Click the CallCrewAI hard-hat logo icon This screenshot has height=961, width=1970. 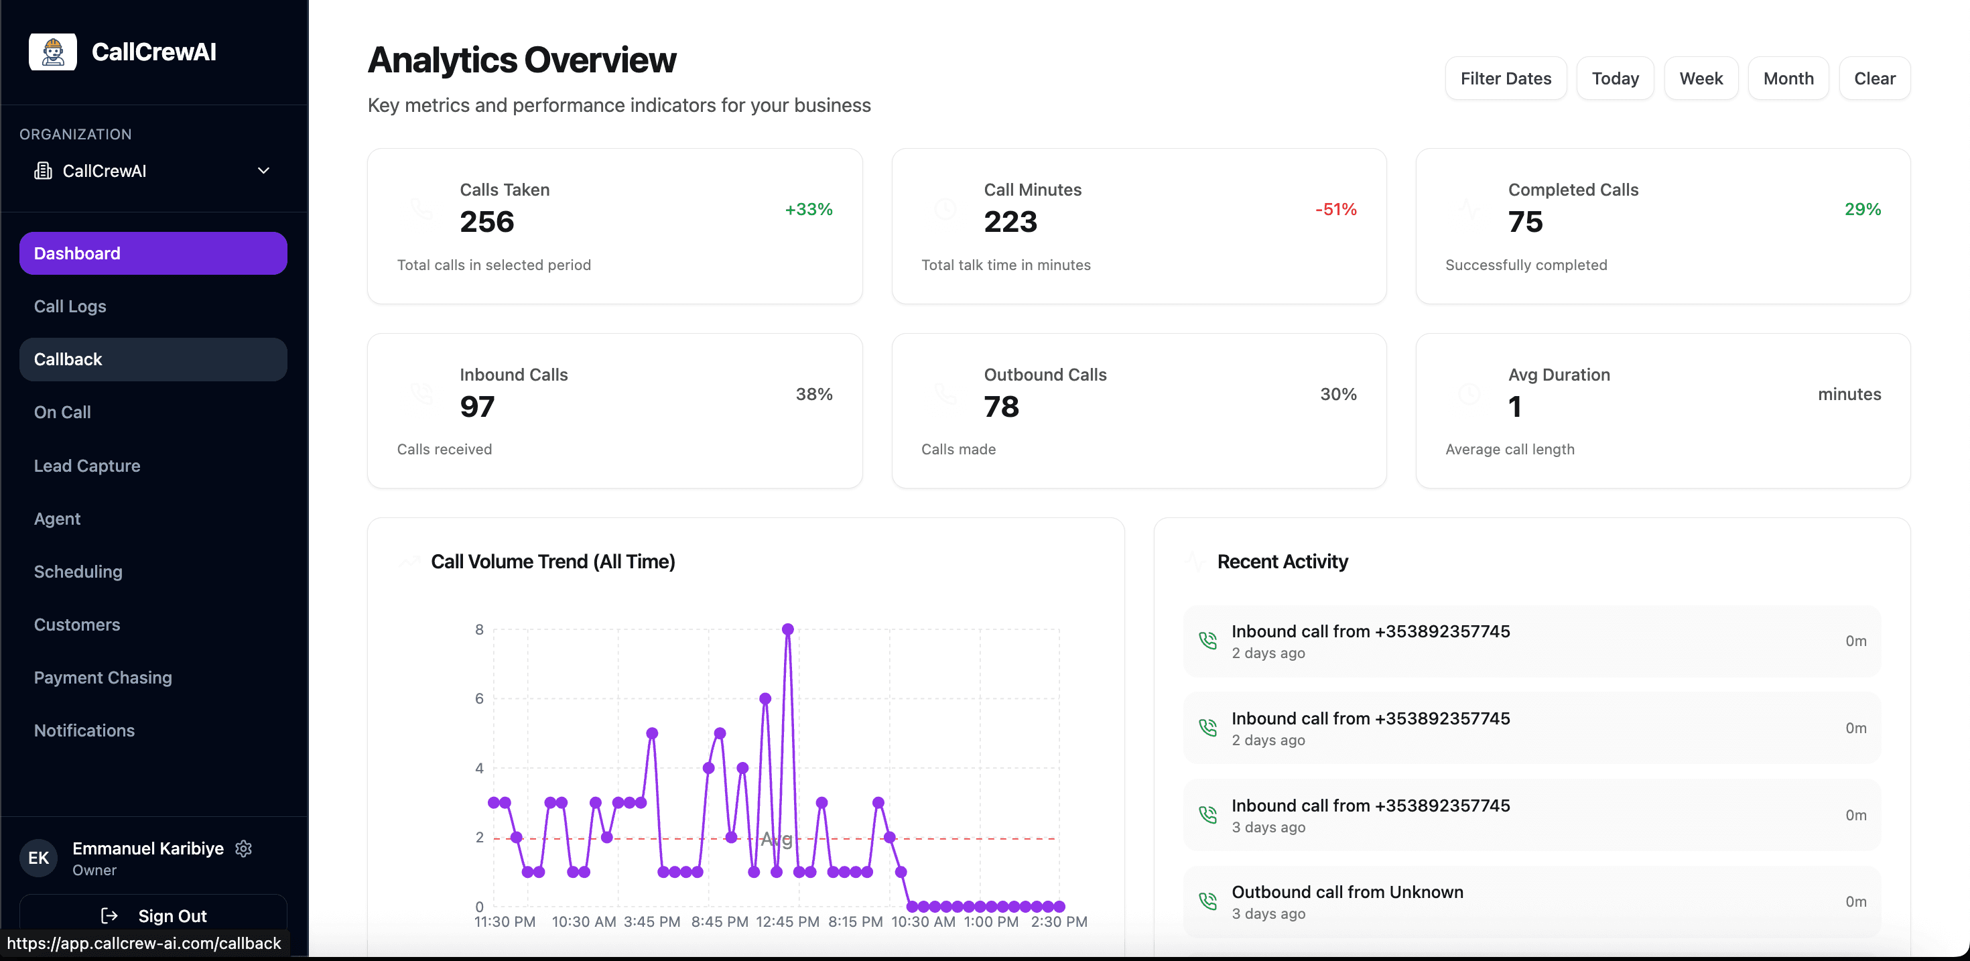[52, 51]
